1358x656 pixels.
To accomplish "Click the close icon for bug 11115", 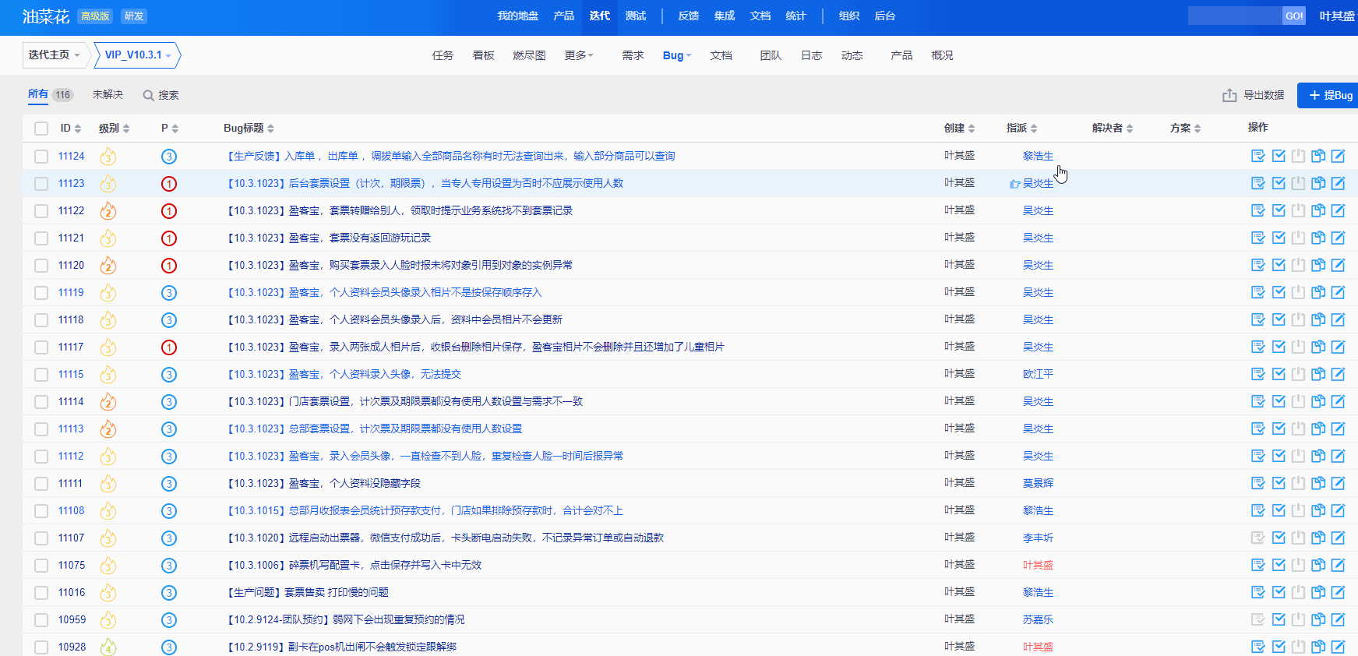I will (x=1298, y=374).
